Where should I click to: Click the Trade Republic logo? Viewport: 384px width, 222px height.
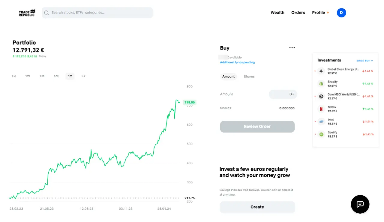coord(27,13)
